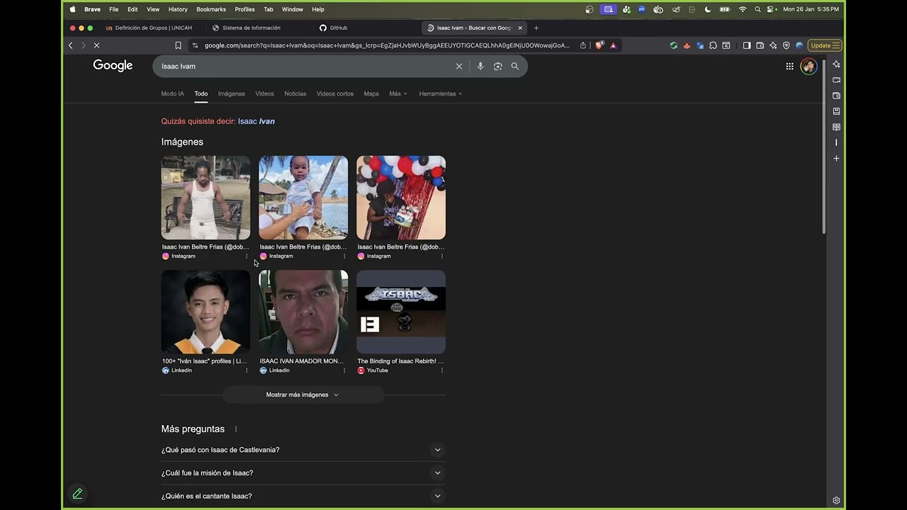
Task: Expand Mostrar más imágenes
Action: (303, 395)
